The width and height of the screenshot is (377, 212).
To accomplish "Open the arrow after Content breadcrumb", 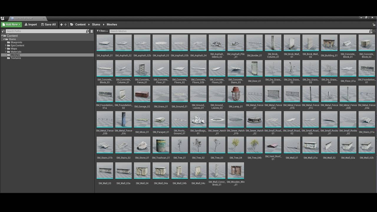I will point(89,24).
